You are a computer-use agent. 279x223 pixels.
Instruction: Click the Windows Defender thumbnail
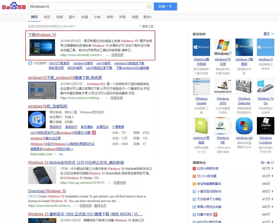click(x=244, y=87)
